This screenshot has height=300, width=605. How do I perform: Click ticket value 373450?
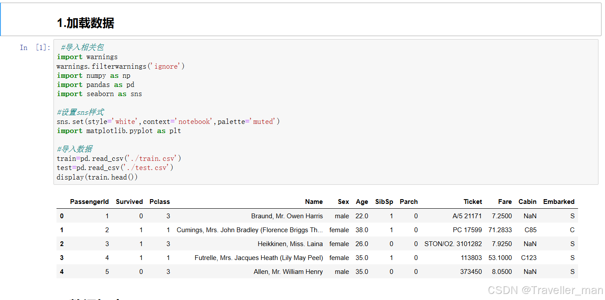click(x=471, y=272)
